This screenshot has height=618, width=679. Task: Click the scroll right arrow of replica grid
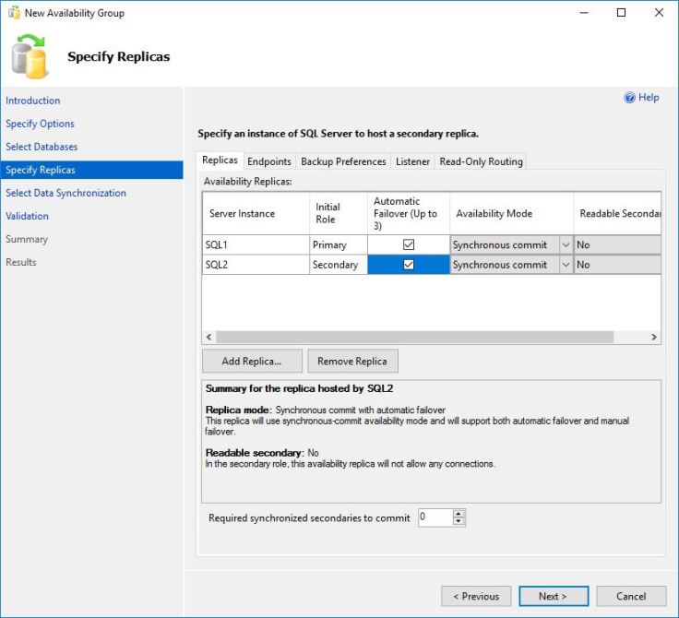[654, 338]
